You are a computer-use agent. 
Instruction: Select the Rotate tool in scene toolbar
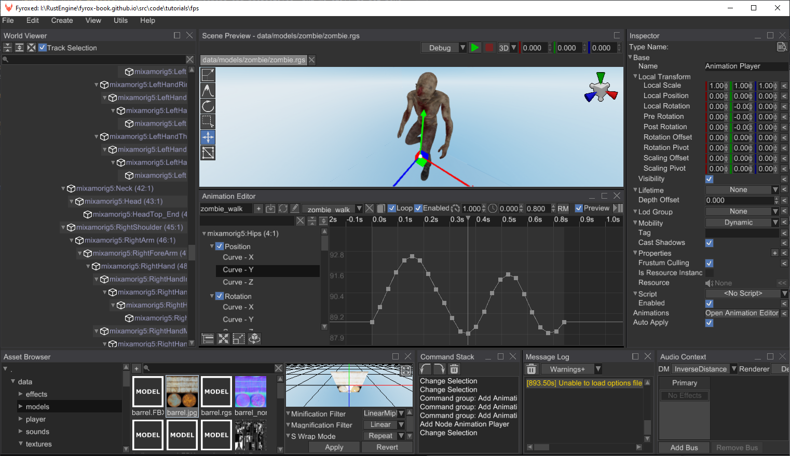(208, 106)
